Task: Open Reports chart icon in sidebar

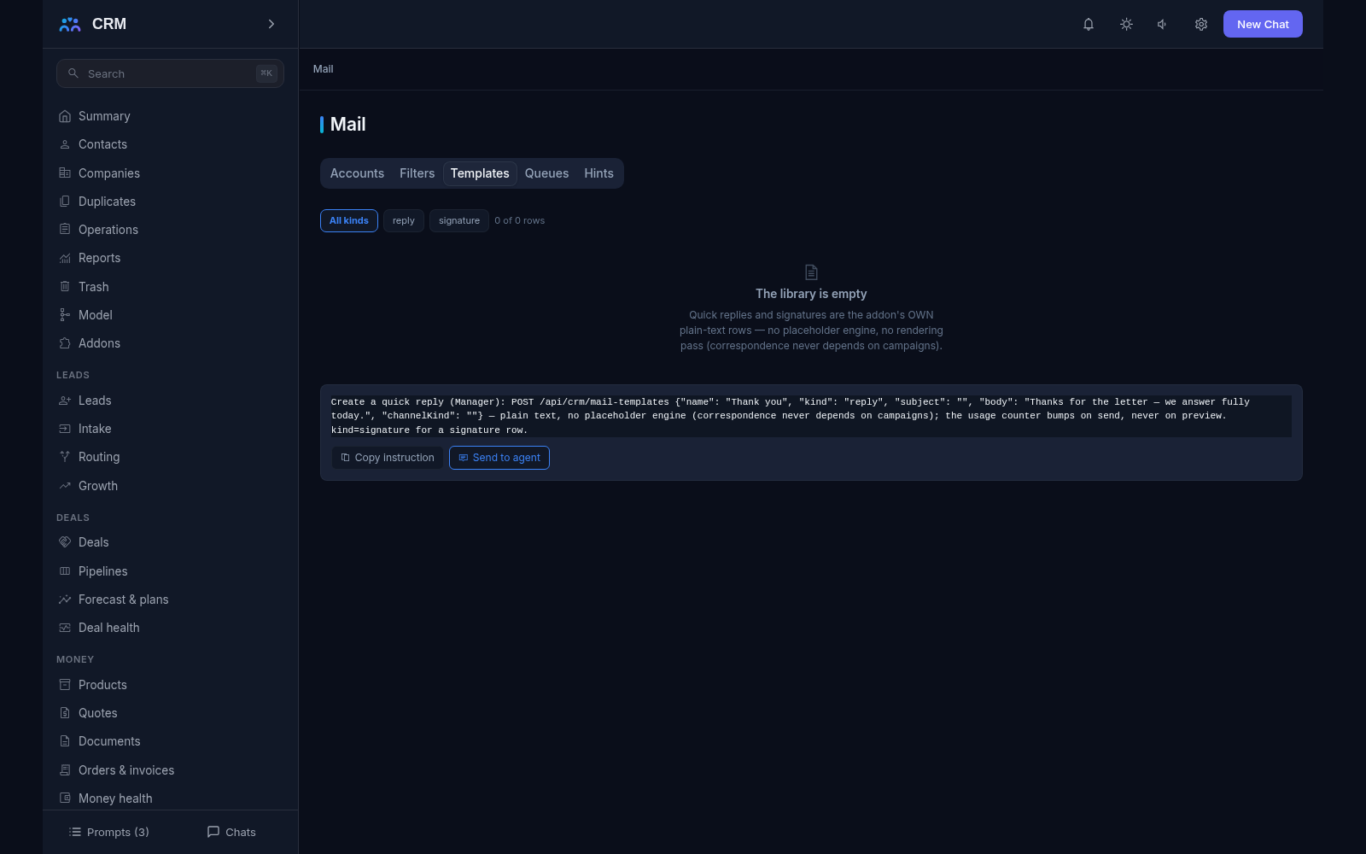Action: coord(65,258)
